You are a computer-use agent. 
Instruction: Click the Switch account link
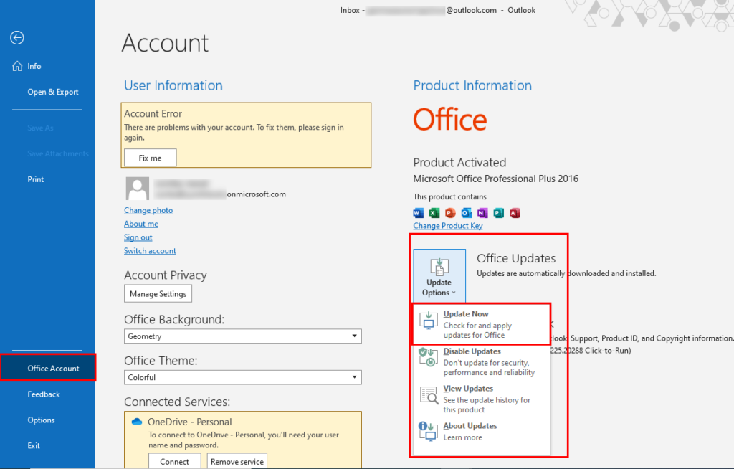150,251
